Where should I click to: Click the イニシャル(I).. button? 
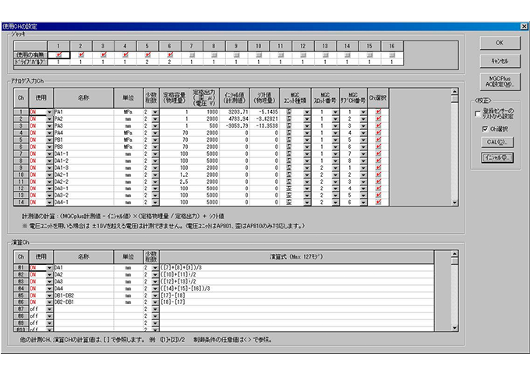tap(497, 157)
